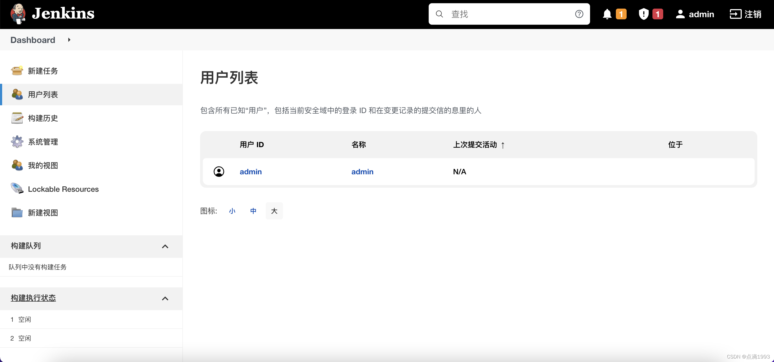
Task: Click the 构建历史 notepad icon
Action: tap(17, 118)
